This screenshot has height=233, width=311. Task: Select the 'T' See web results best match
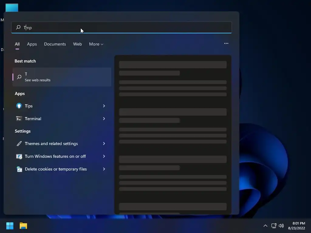62,77
